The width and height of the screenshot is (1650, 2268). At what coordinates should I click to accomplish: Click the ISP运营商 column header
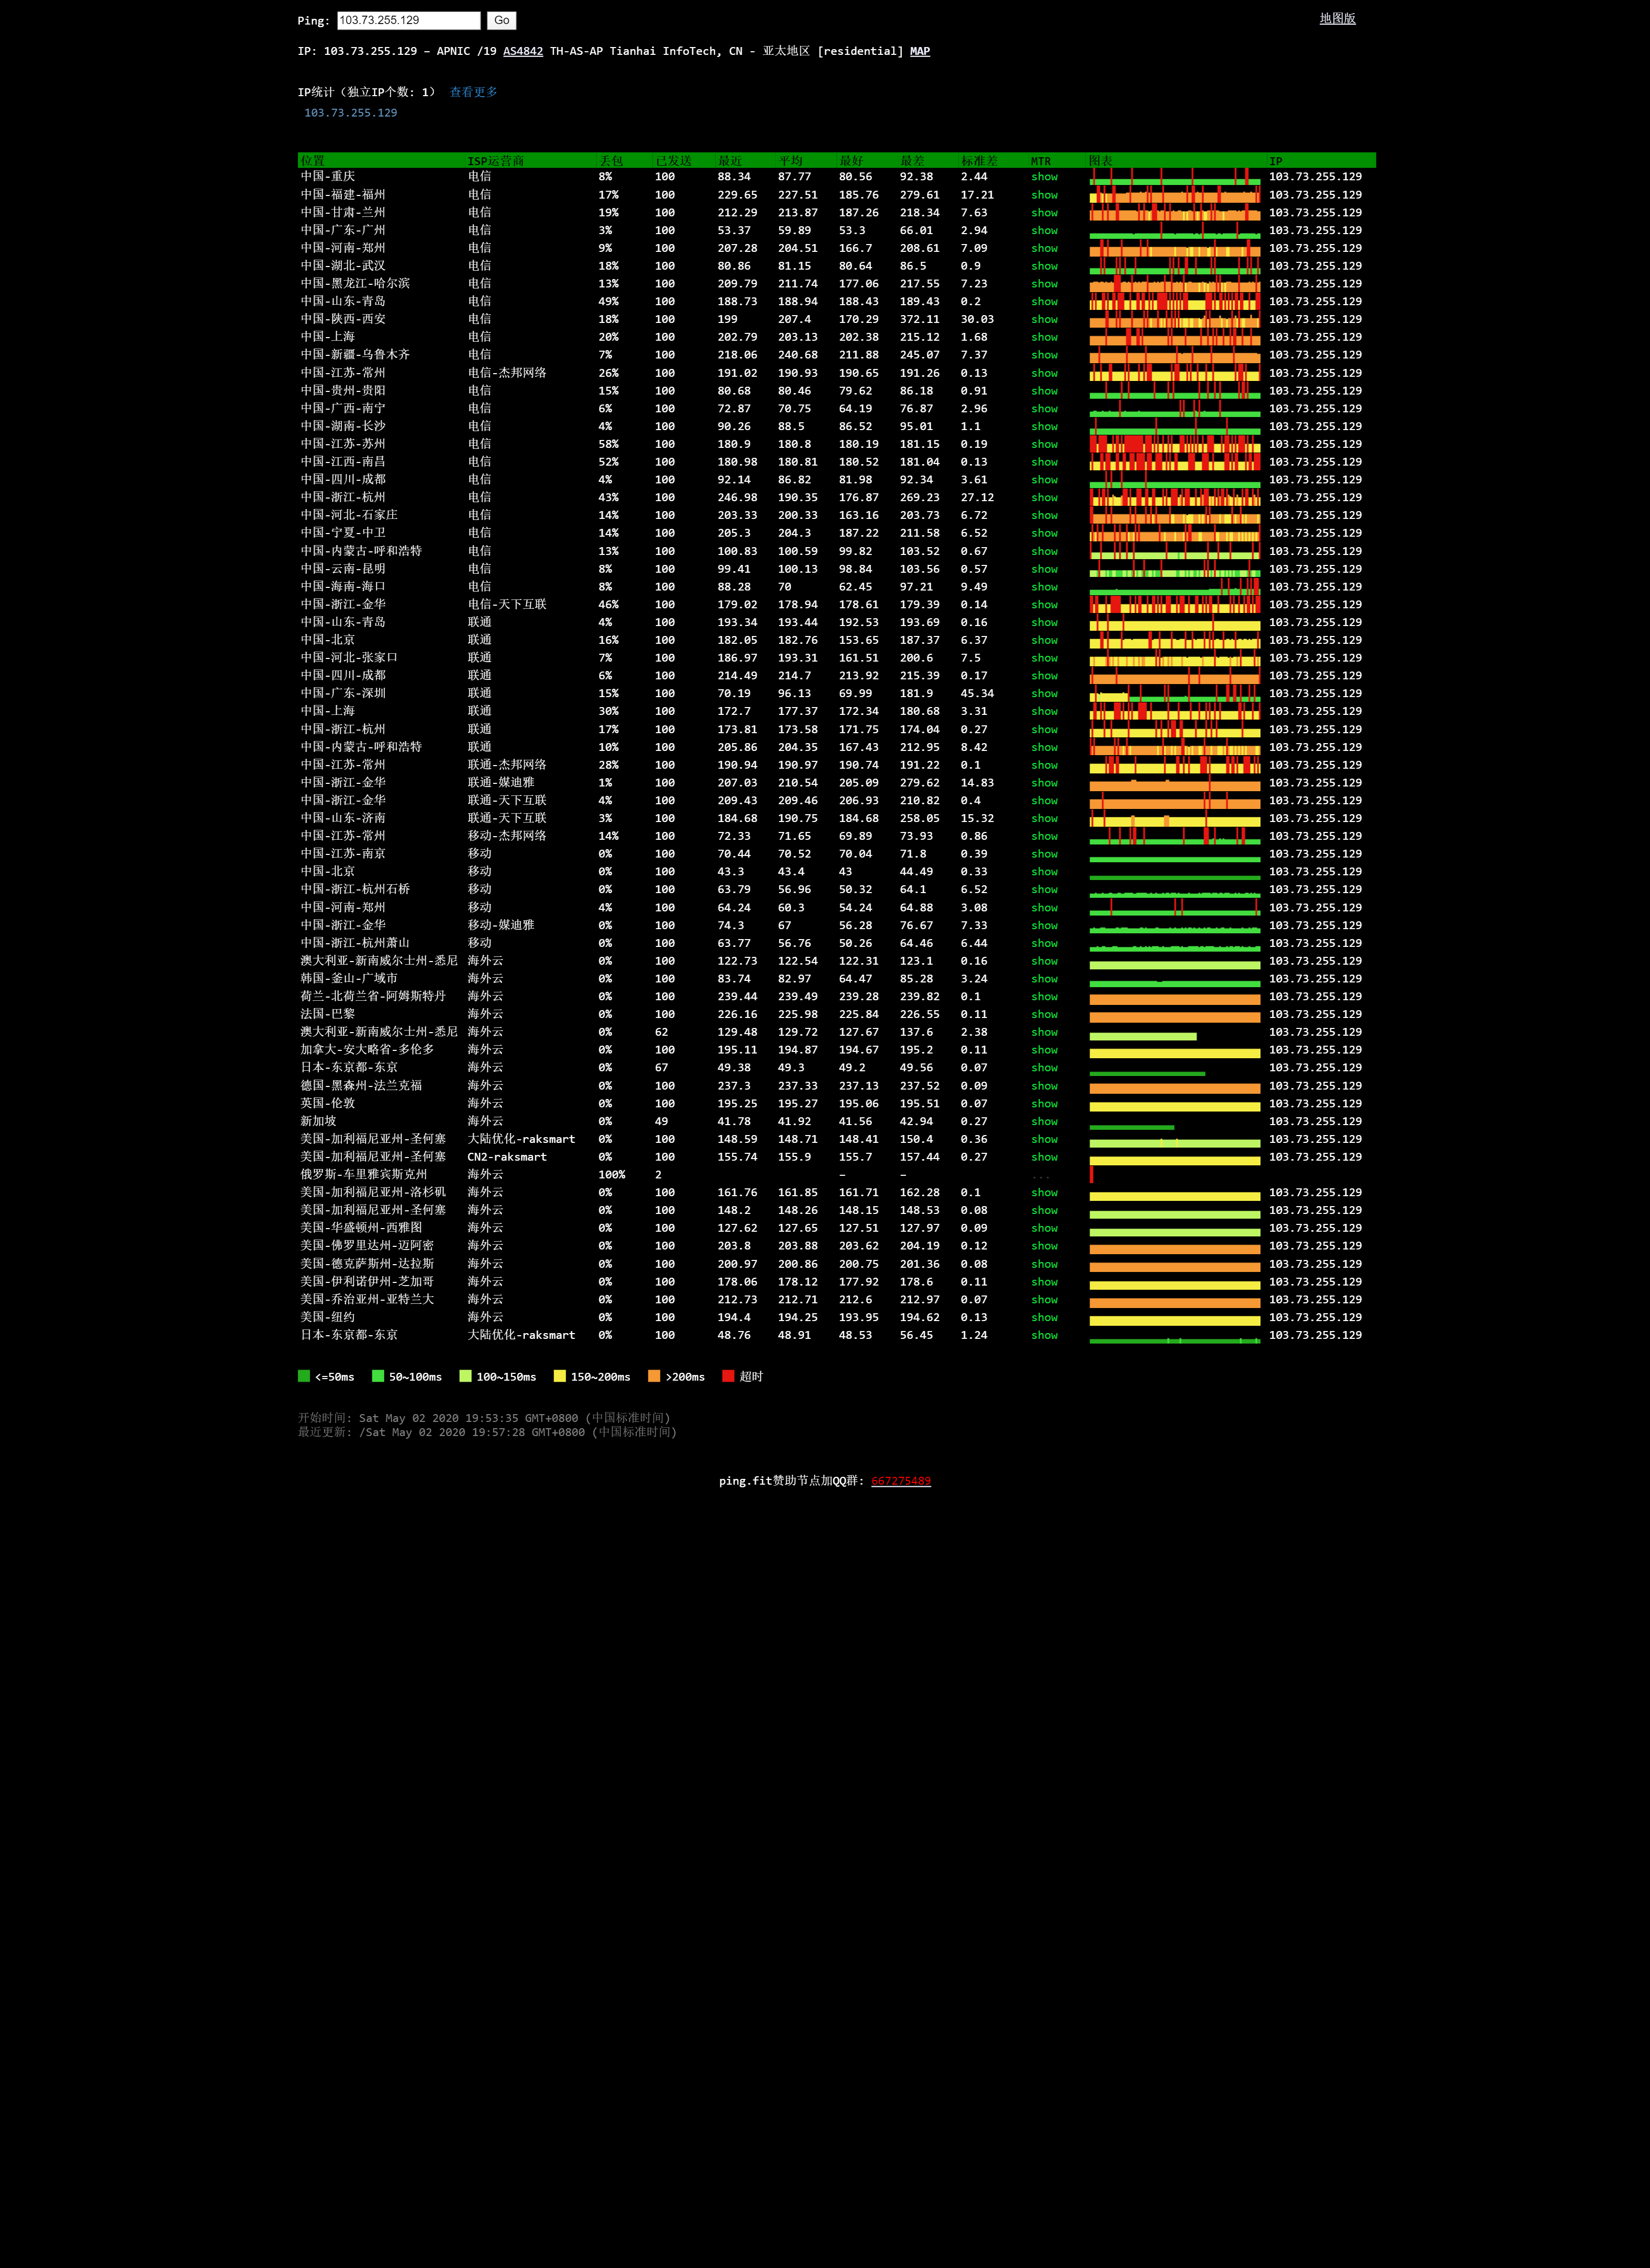click(x=495, y=161)
